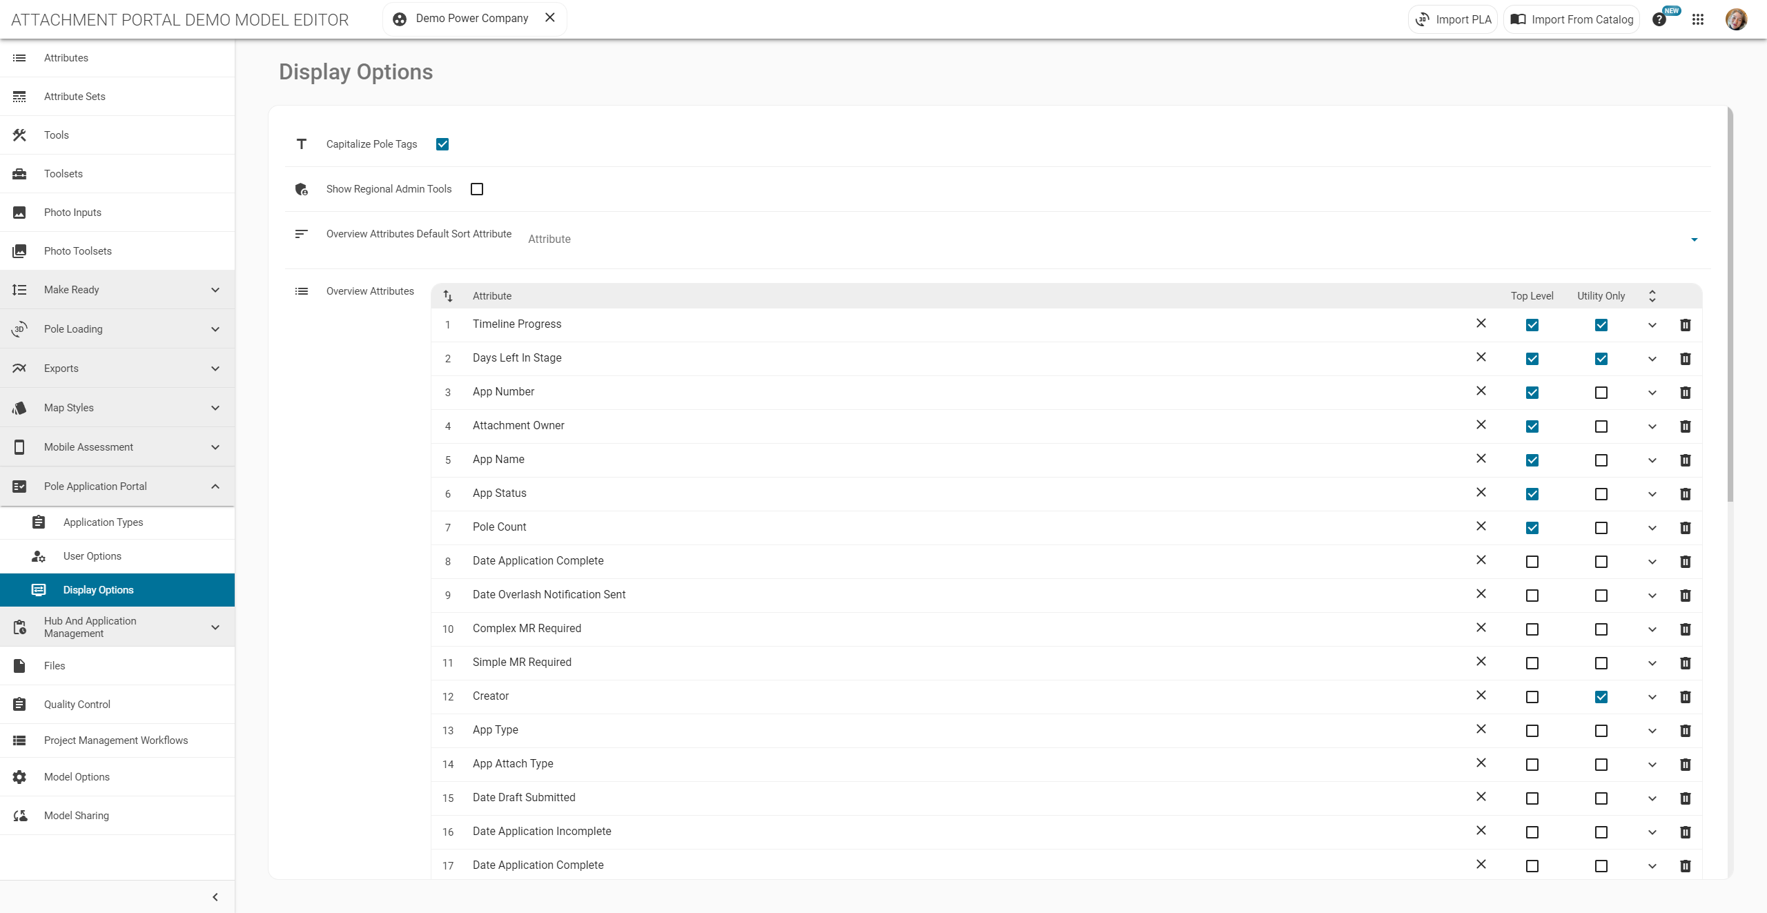Screen dimensions: 1767x913
Task: Clear the App Number attribute
Action: click(x=1481, y=391)
